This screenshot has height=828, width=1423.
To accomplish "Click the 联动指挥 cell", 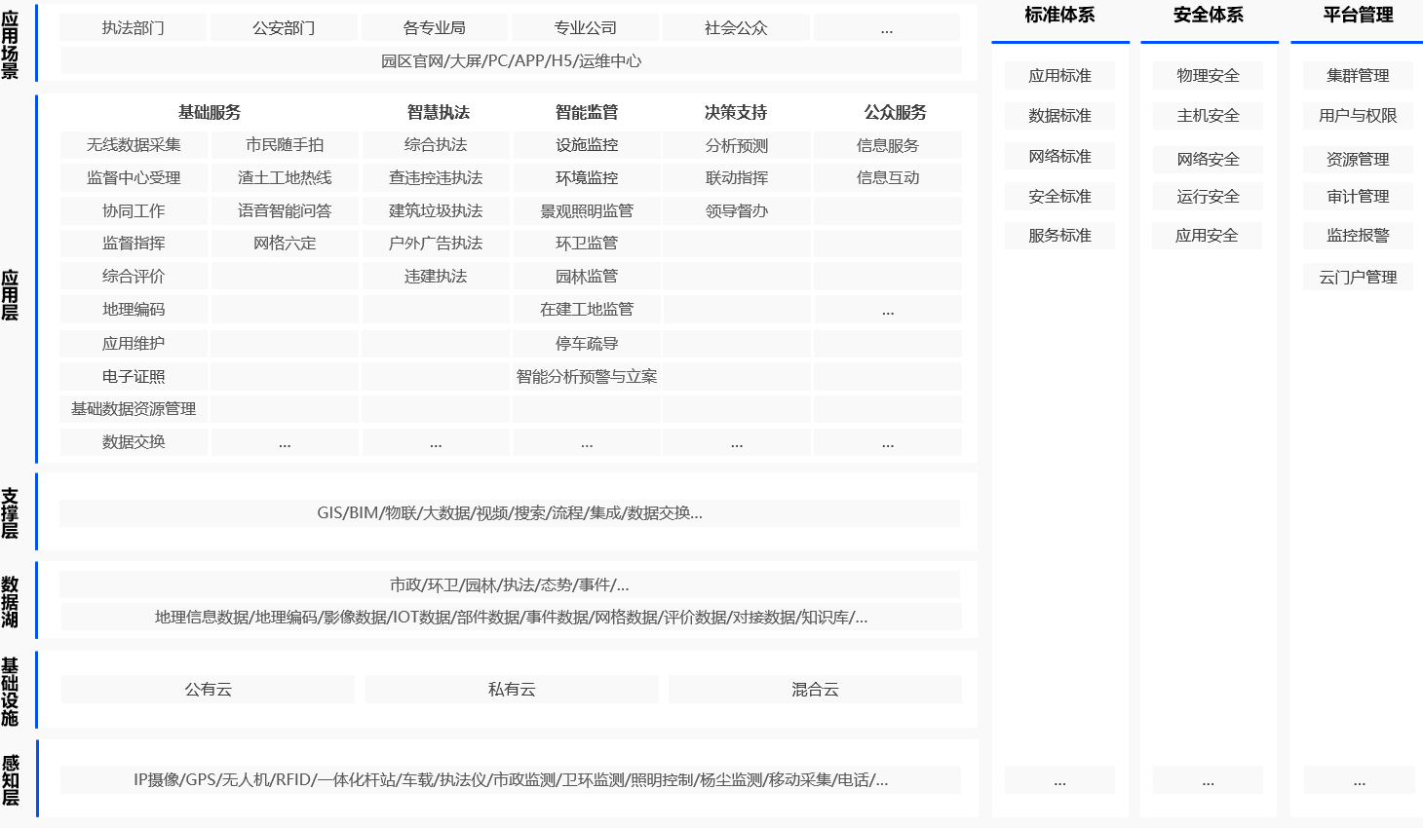I will pos(737,178).
